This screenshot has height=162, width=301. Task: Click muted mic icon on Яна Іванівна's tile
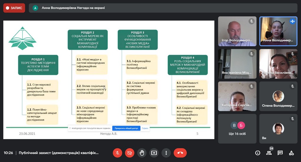click(x=251, y=54)
